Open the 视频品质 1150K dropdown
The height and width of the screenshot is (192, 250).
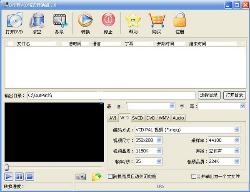159,151
